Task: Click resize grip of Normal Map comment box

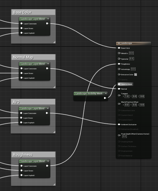Action: tap(54, 87)
